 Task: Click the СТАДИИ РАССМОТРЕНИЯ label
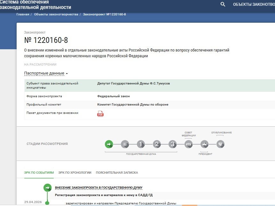[x=47, y=144]
